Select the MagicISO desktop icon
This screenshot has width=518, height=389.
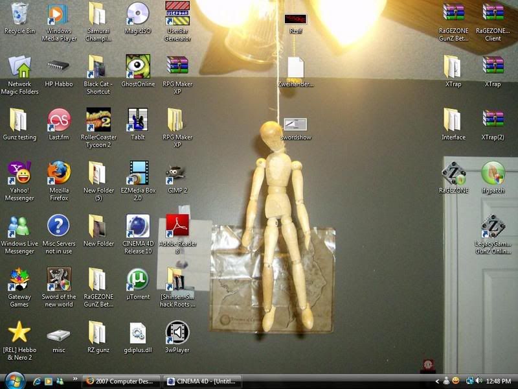pos(137,14)
